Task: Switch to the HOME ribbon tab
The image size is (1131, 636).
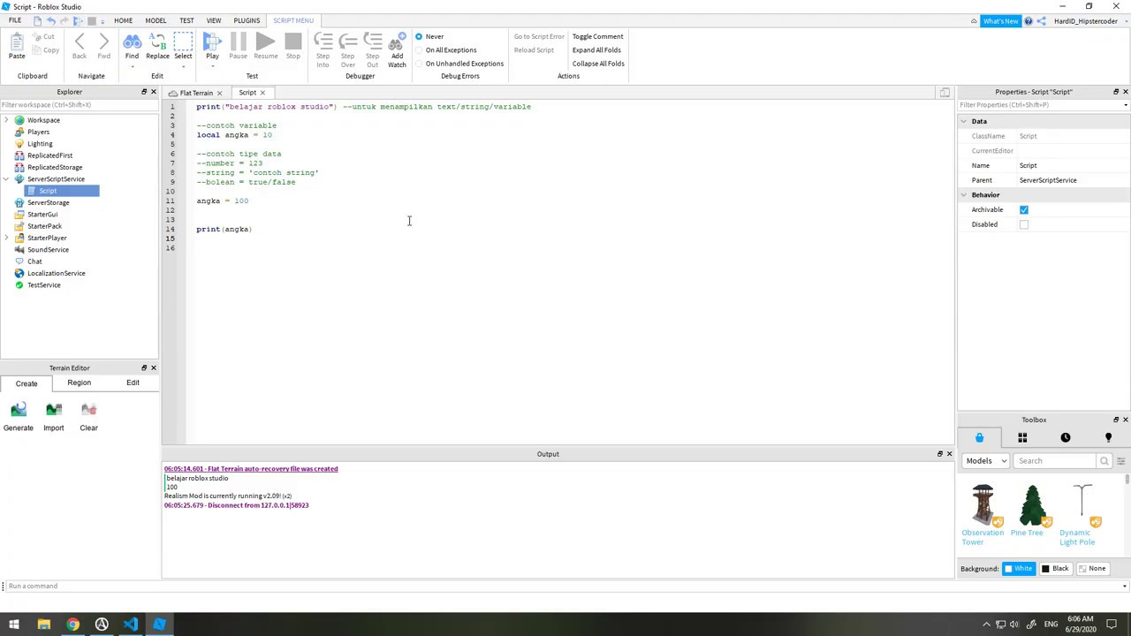Action: pyautogui.click(x=123, y=20)
